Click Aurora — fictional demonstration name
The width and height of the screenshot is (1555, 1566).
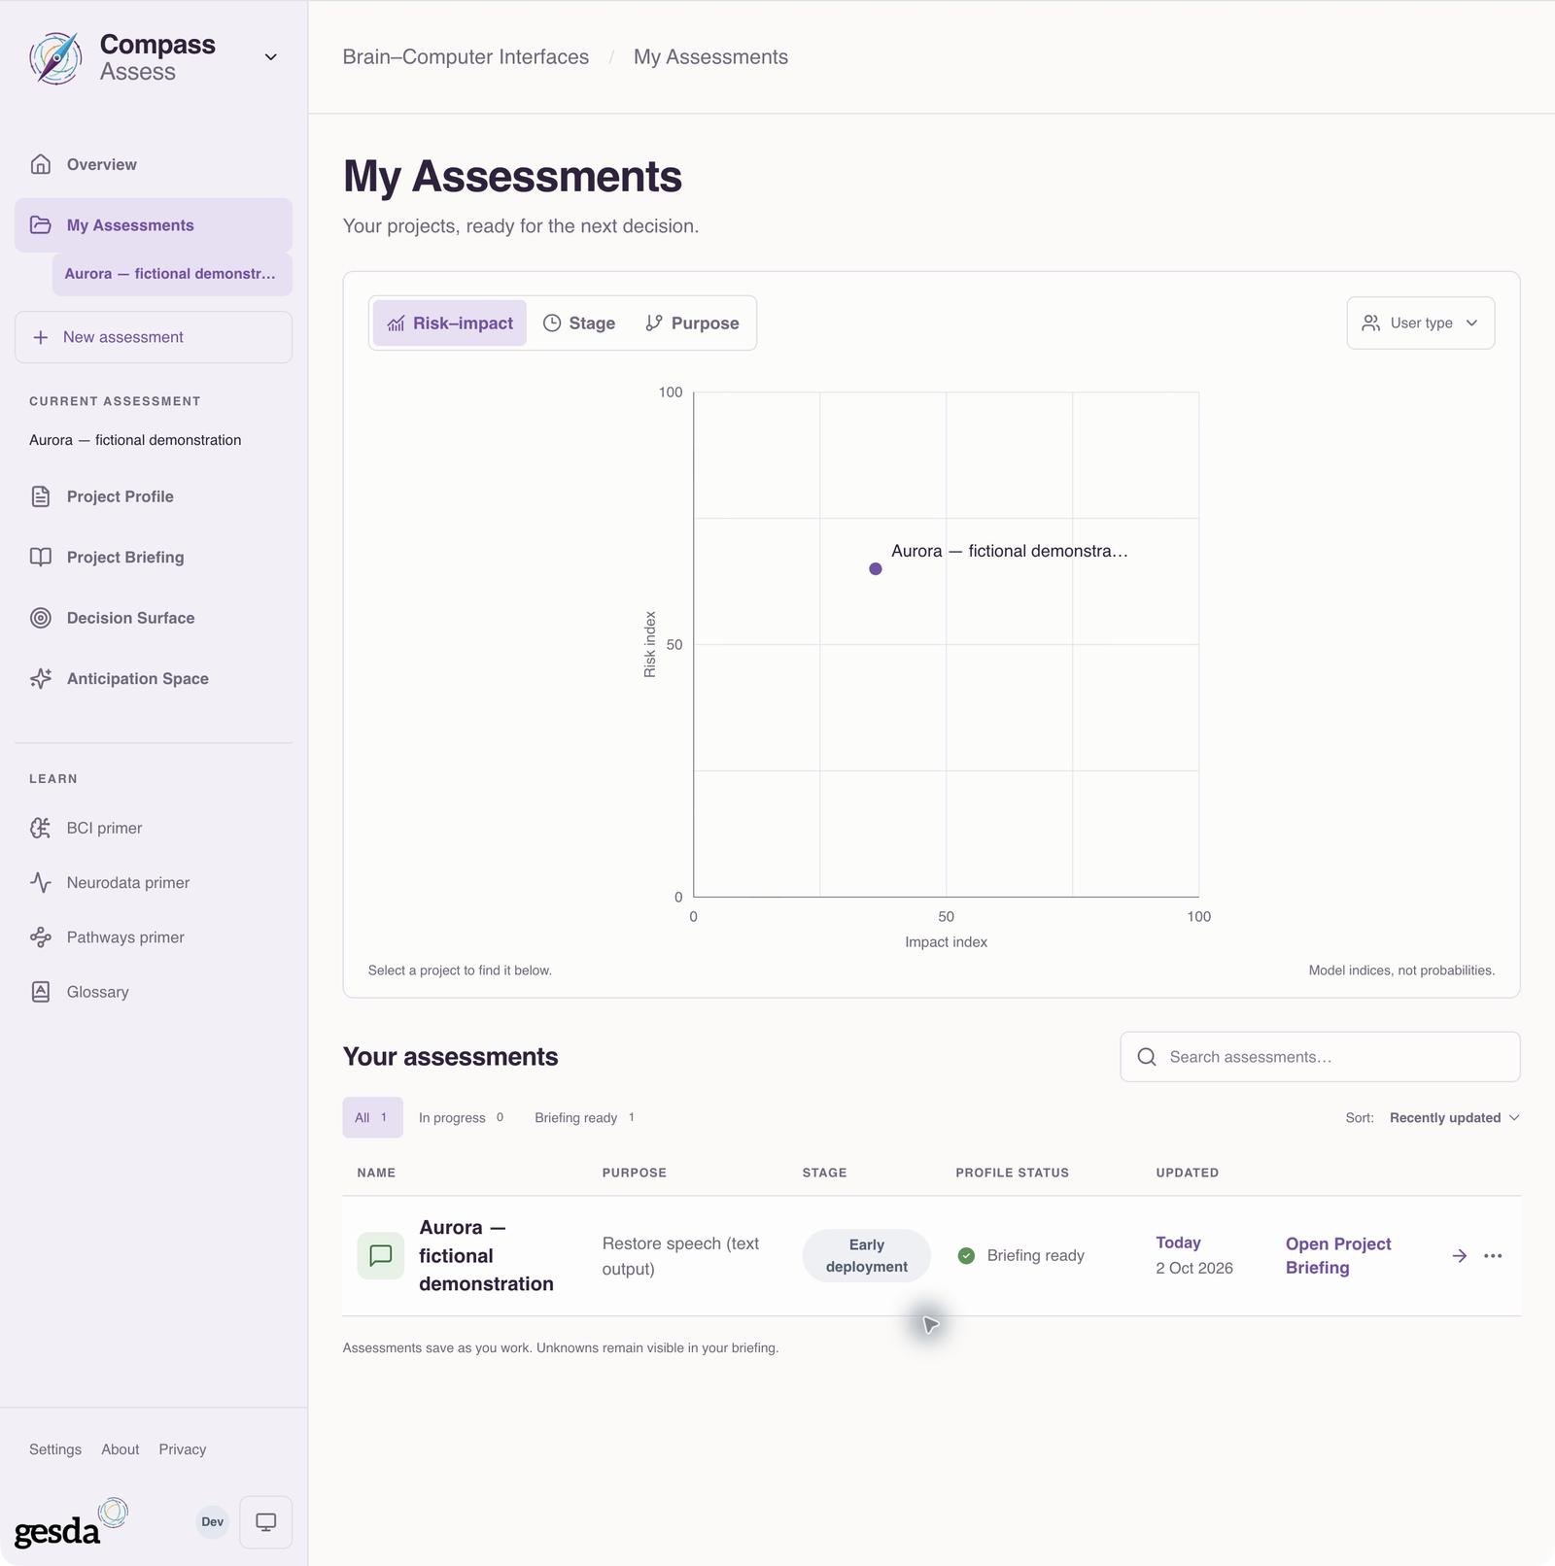pos(487,1256)
